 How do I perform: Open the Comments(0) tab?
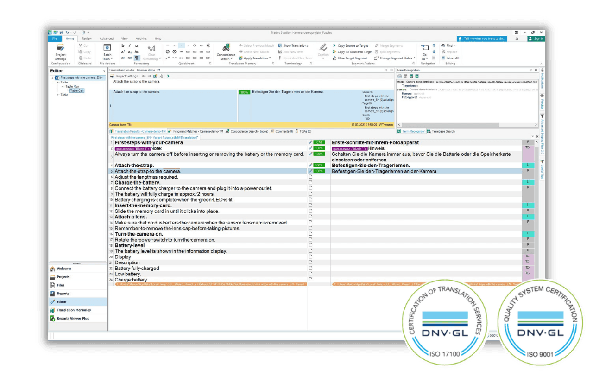282,131
